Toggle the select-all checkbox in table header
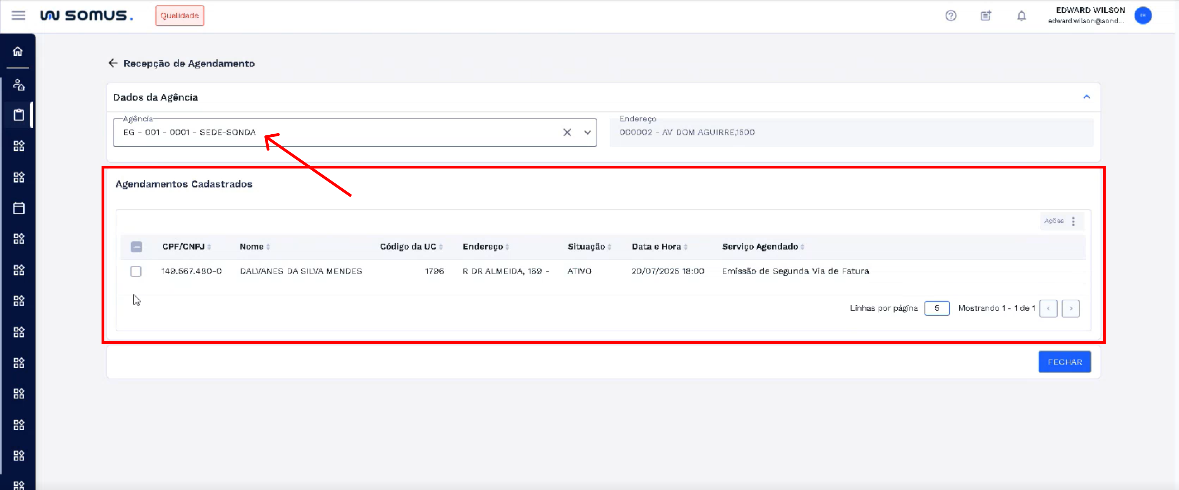The image size is (1179, 490). pos(136,247)
